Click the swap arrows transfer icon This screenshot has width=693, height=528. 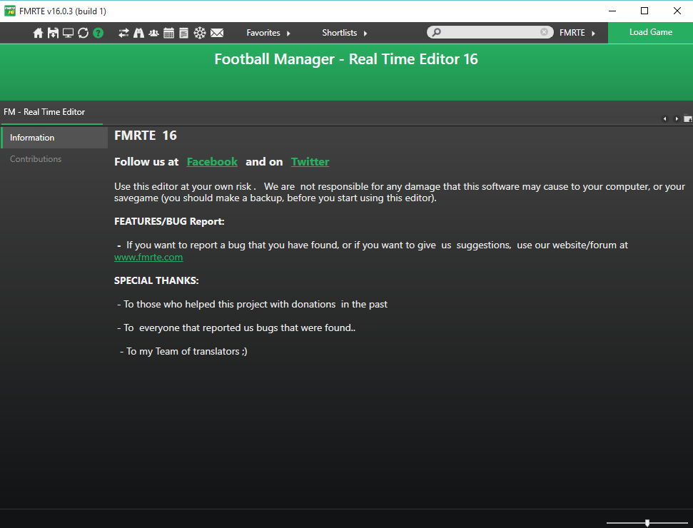click(124, 33)
